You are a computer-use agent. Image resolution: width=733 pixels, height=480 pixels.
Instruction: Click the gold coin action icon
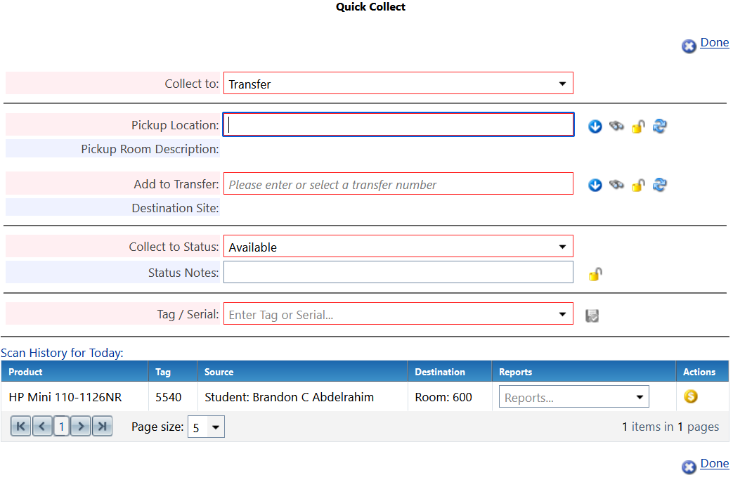click(x=690, y=396)
